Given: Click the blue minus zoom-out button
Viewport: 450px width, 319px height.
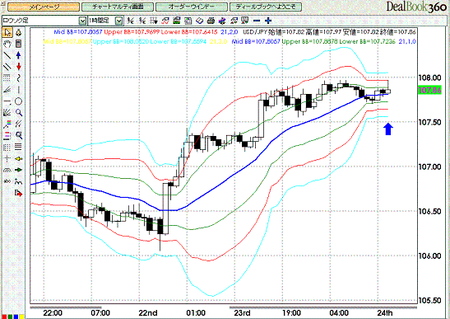Looking at the screenshot, I should pyautogui.click(x=257, y=21).
